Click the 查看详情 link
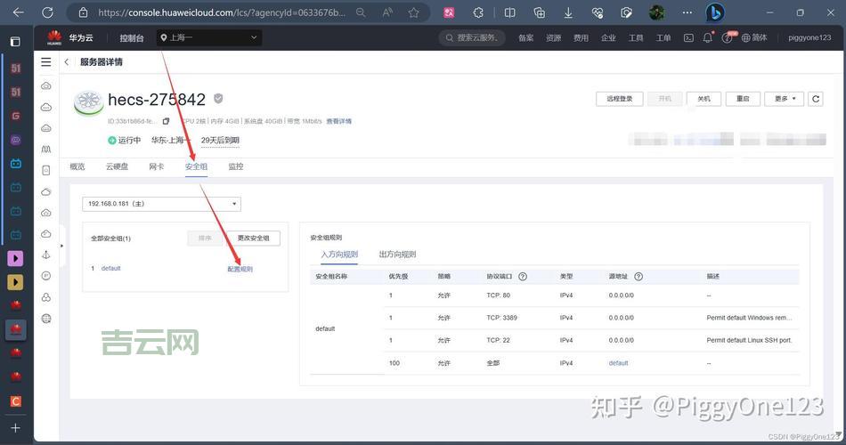The height and width of the screenshot is (445, 846). point(338,121)
